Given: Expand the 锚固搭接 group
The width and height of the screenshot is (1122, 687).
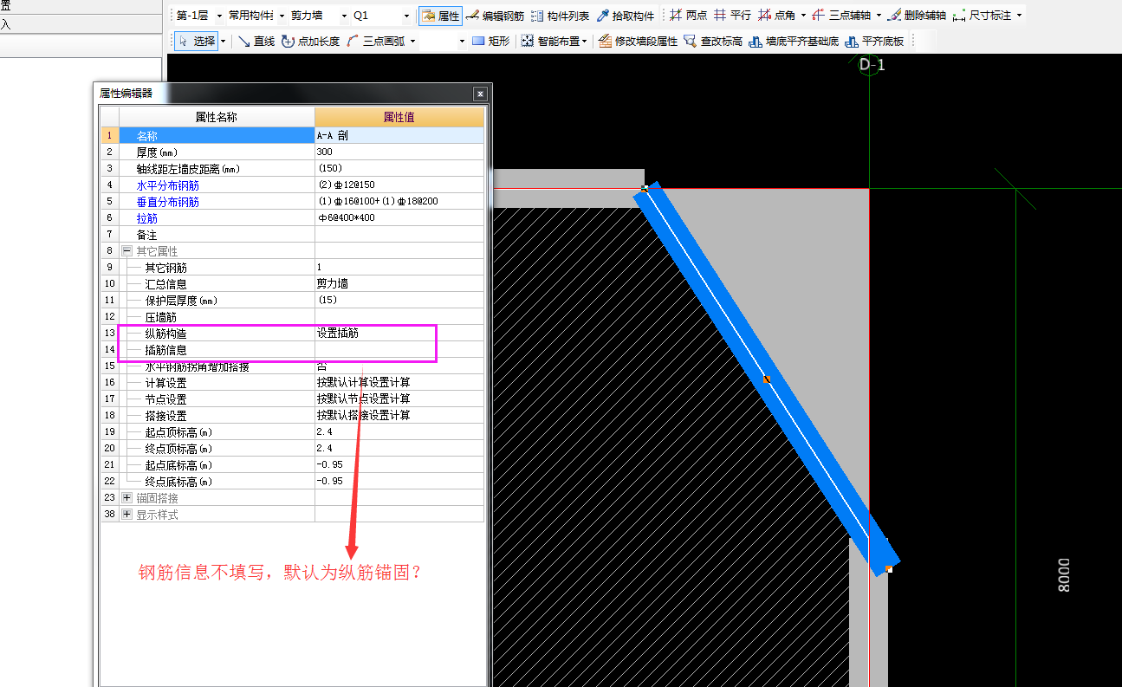Looking at the screenshot, I should point(126,497).
